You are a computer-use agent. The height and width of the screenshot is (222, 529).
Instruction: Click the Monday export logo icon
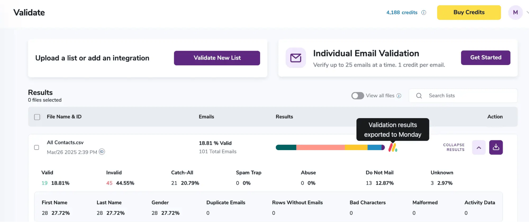pyautogui.click(x=393, y=148)
